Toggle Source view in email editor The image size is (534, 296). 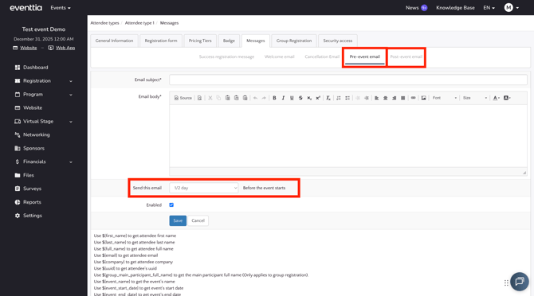coord(183,98)
